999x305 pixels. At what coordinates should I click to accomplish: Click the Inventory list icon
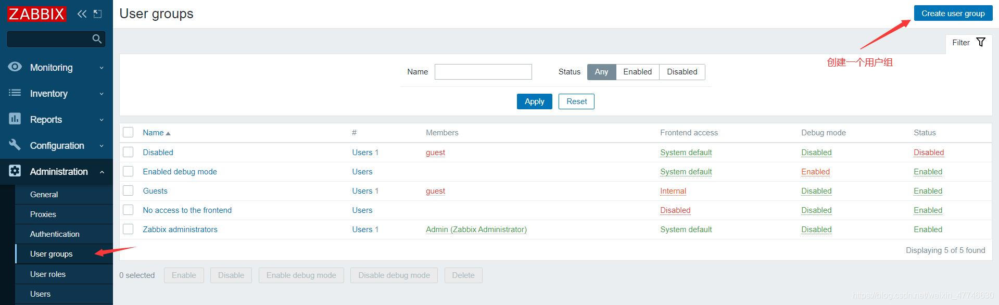15,93
